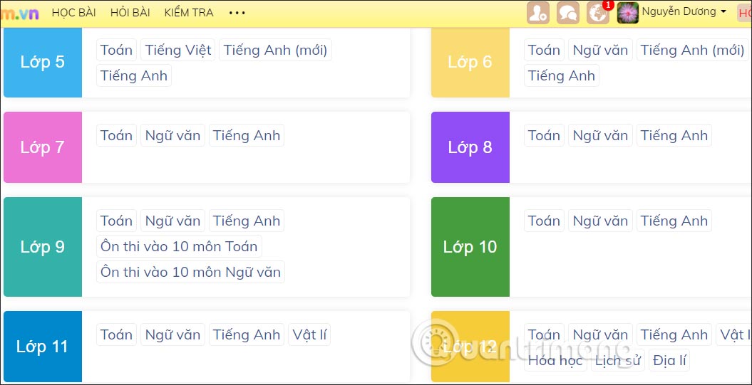Open Tiếng Việt for Lớp 5
752x385 pixels.
point(178,50)
